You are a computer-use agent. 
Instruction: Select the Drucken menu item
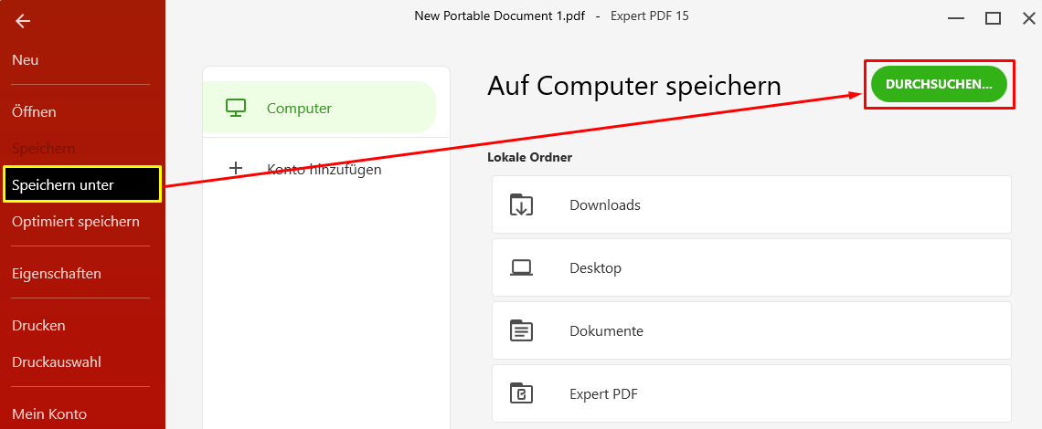pyautogui.click(x=38, y=326)
